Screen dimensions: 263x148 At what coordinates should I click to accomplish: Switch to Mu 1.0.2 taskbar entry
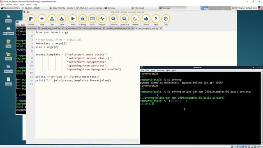click(x=90, y=8)
